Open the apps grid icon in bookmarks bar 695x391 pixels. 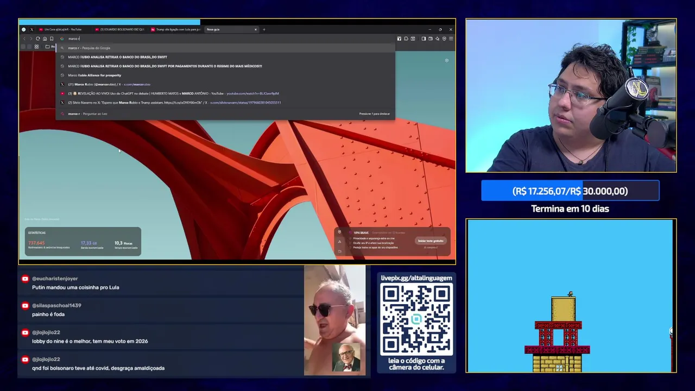36,47
